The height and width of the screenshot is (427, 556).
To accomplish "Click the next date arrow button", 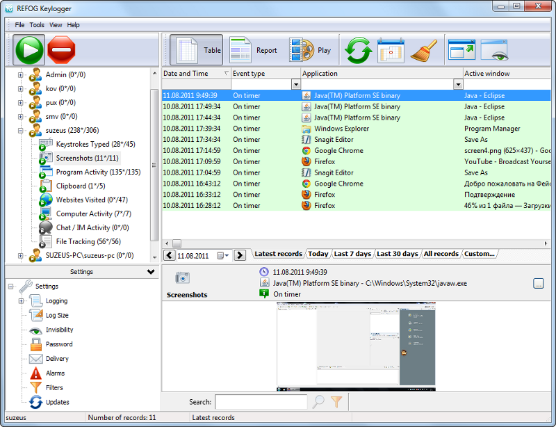I will [x=240, y=255].
